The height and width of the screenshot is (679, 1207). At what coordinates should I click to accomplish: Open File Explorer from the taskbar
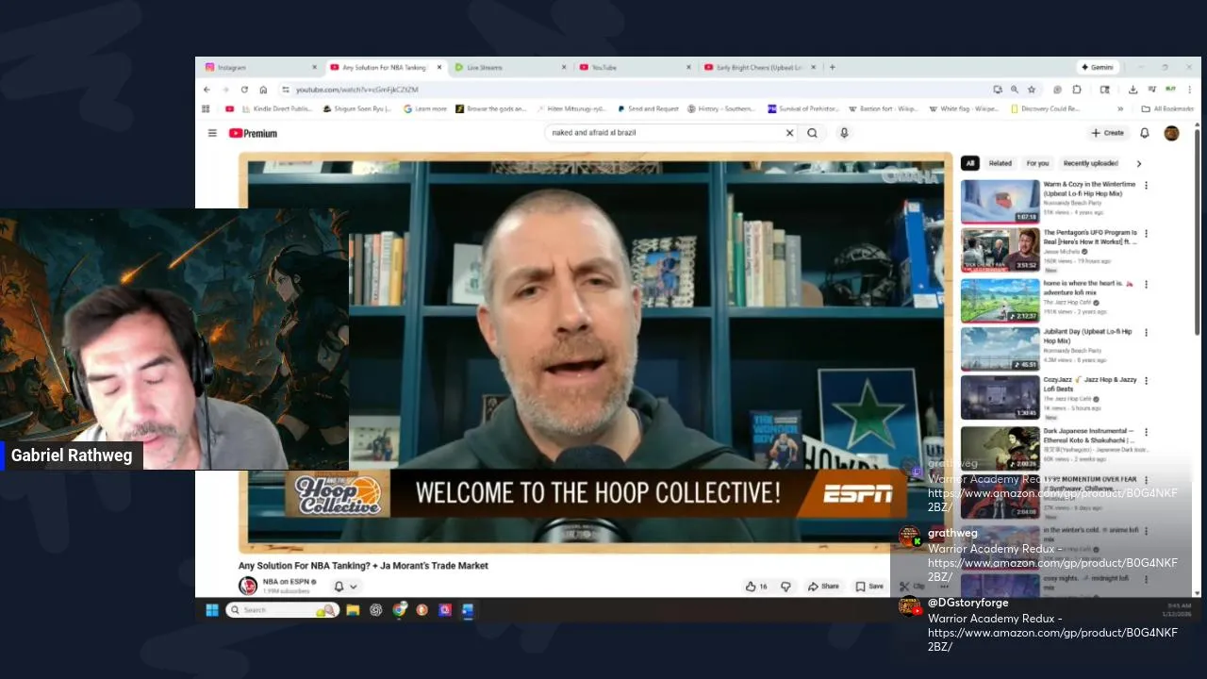click(x=353, y=610)
